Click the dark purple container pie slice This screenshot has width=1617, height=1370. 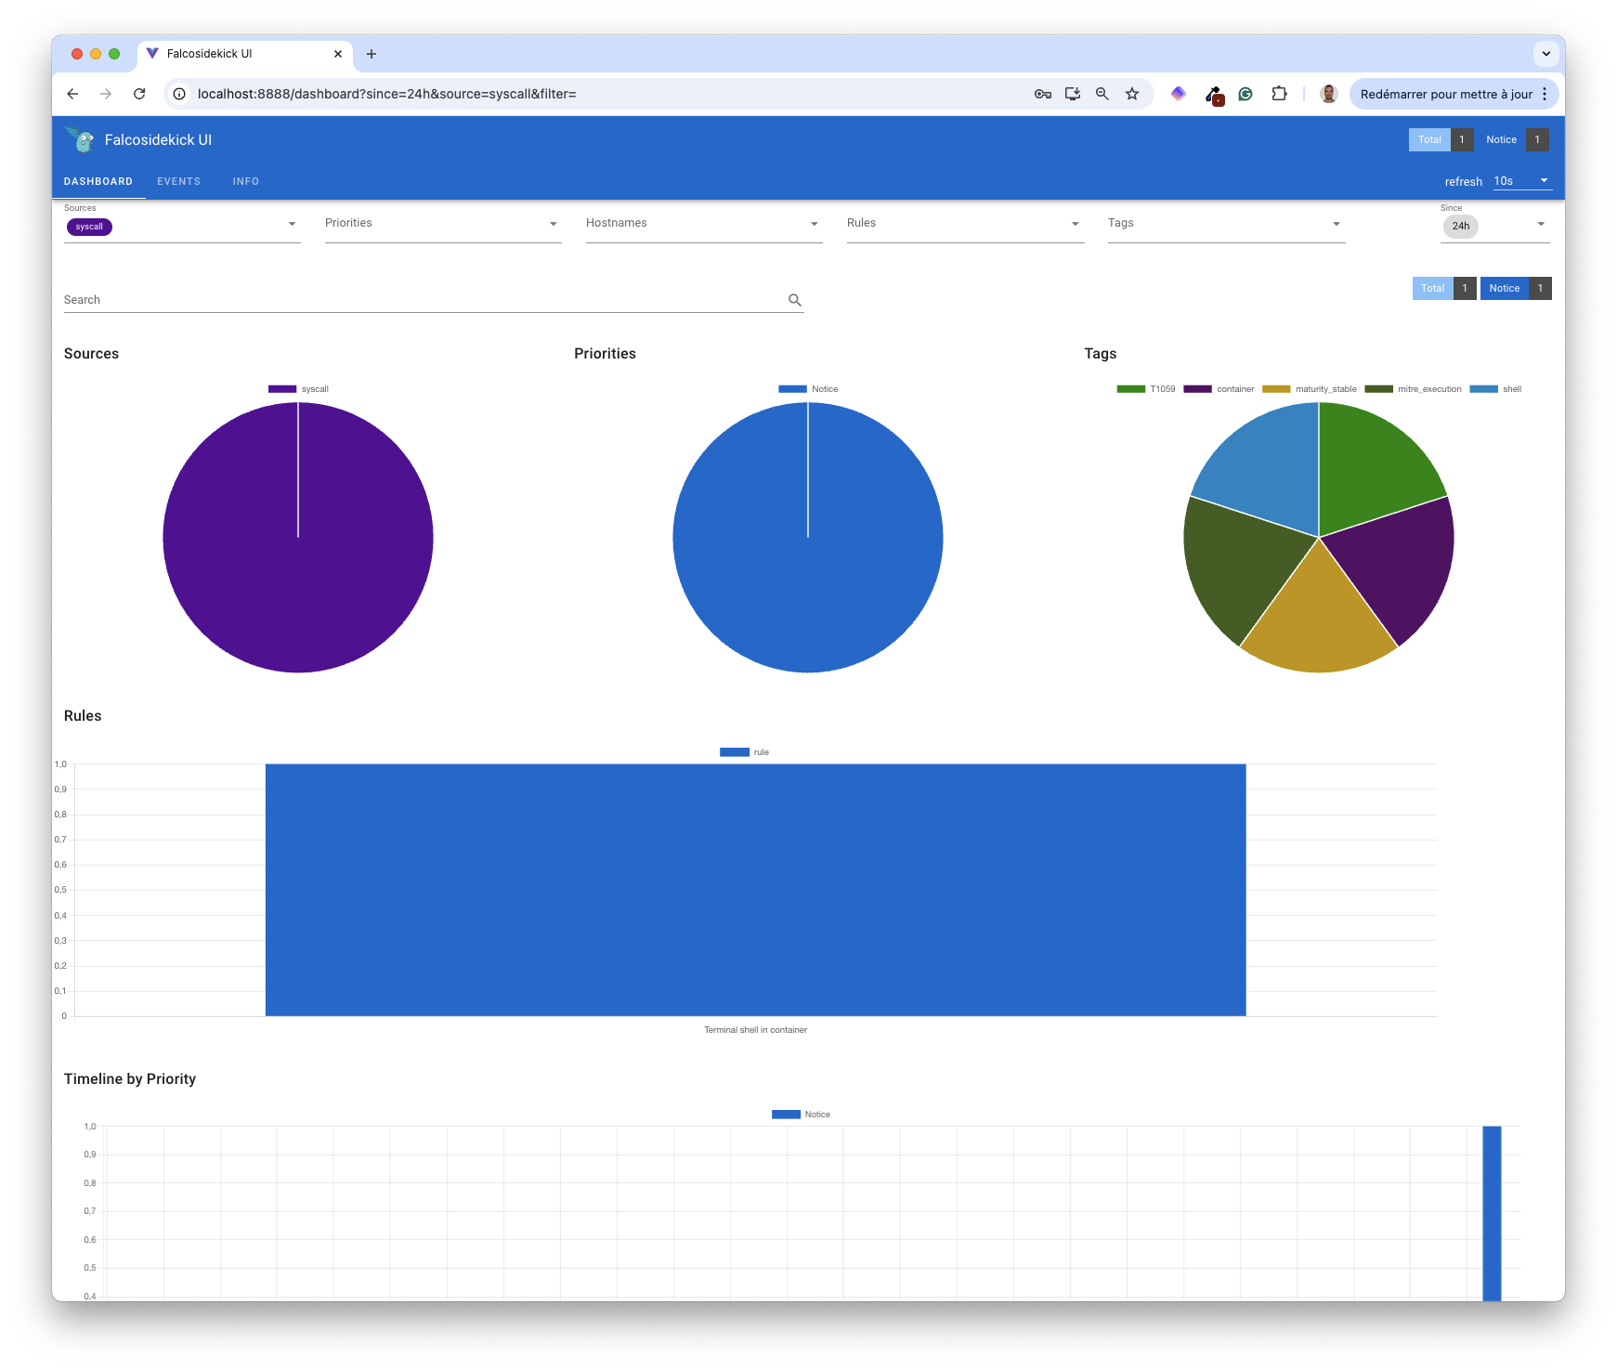click(x=1398, y=565)
